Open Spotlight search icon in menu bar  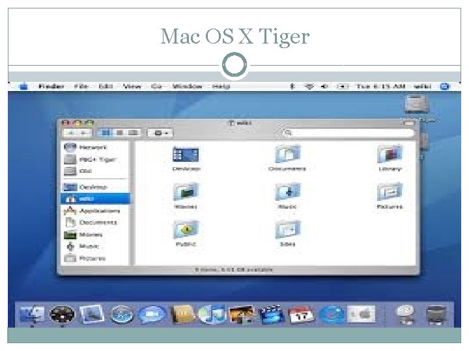click(x=445, y=86)
